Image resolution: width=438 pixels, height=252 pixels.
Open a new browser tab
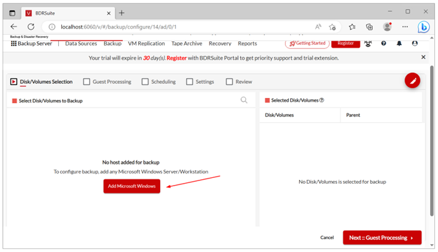(x=121, y=13)
